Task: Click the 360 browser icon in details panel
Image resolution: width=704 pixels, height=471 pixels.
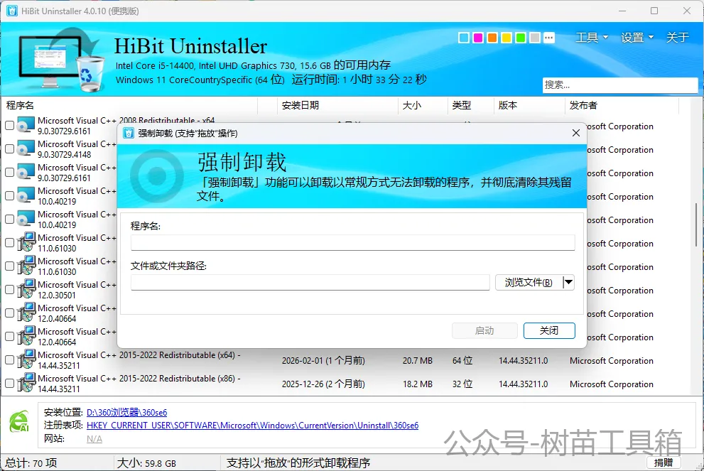Action: coord(19,423)
